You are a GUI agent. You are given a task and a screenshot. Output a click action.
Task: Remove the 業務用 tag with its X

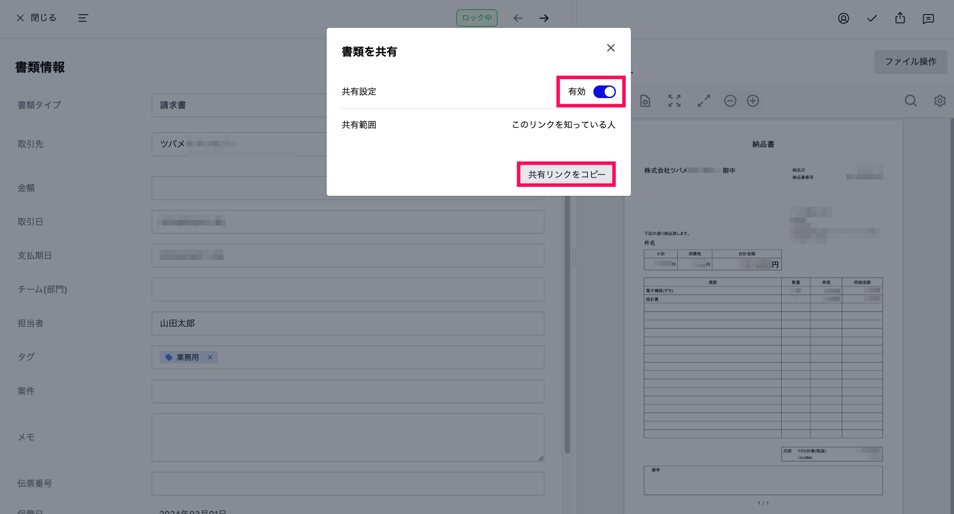pyautogui.click(x=210, y=357)
